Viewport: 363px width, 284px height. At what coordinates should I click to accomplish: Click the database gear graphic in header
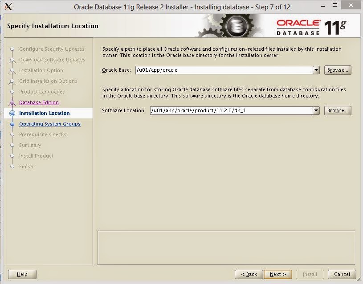pos(237,25)
